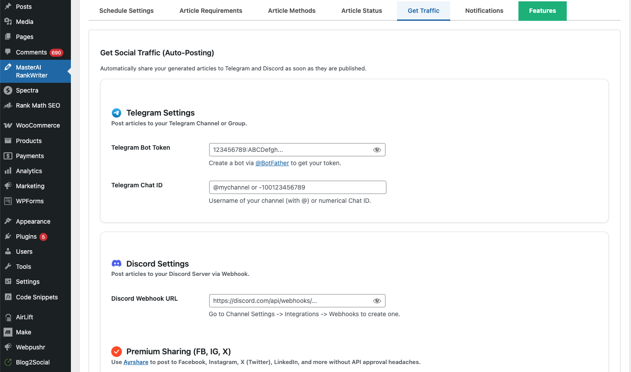Open the Plugins menu item
This screenshot has width=631, height=372.
point(35,236)
